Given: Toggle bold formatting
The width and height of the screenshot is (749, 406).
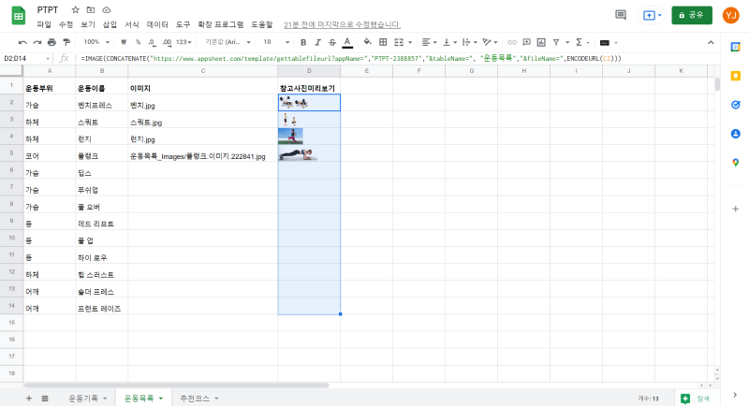Looking at the screenshot, I should click(302, 42).
